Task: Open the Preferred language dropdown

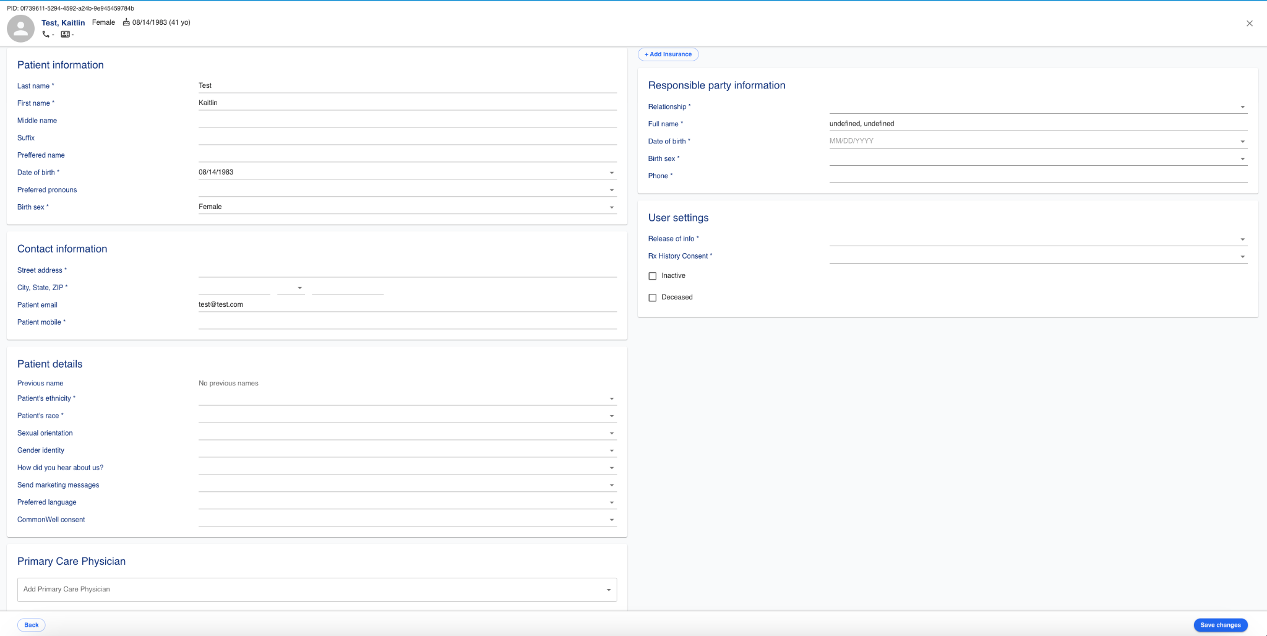Action: click(x=611, y=503)
